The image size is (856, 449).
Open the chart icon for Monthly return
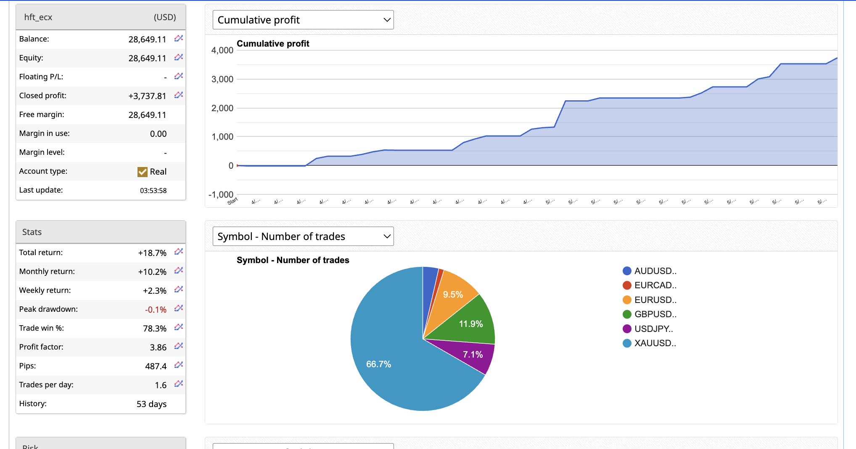179,271
